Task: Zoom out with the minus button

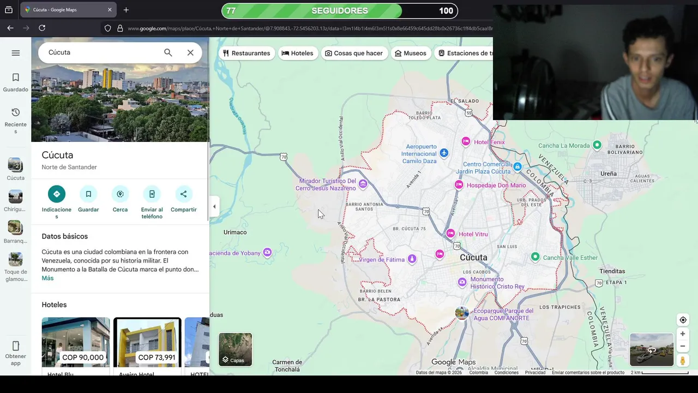Action: [682, 346]
